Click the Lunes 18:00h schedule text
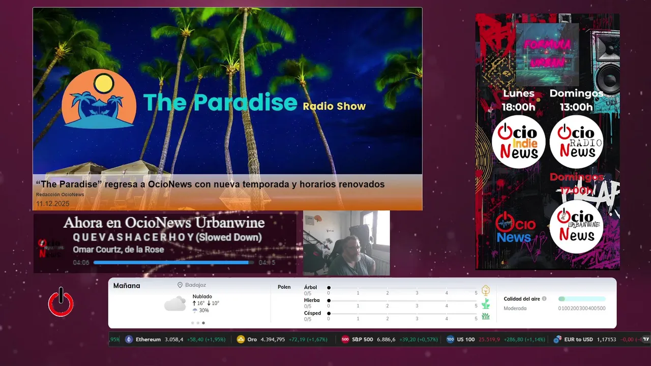The height and width of the screenshot is (366, 651). point(518,100)
